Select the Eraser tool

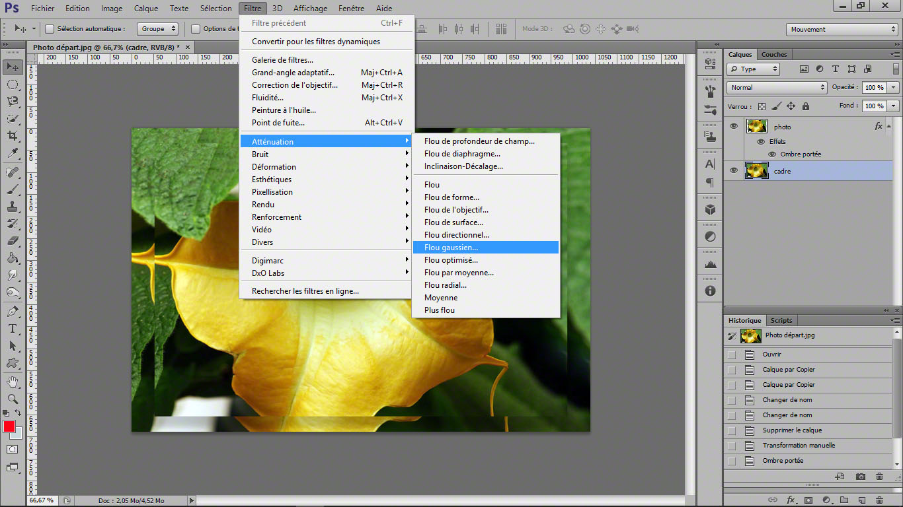(13, 241)
